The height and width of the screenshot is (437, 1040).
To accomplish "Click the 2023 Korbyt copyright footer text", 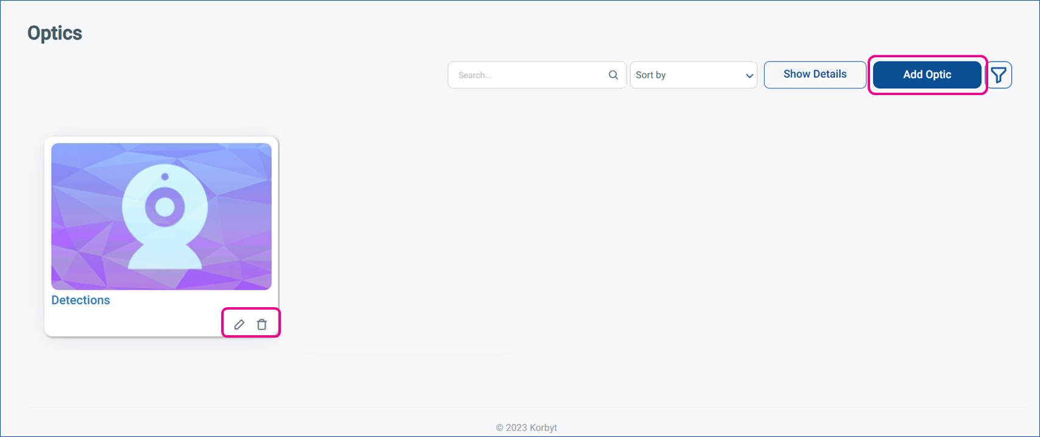I will pyautogui.click(x=526, y=427).
